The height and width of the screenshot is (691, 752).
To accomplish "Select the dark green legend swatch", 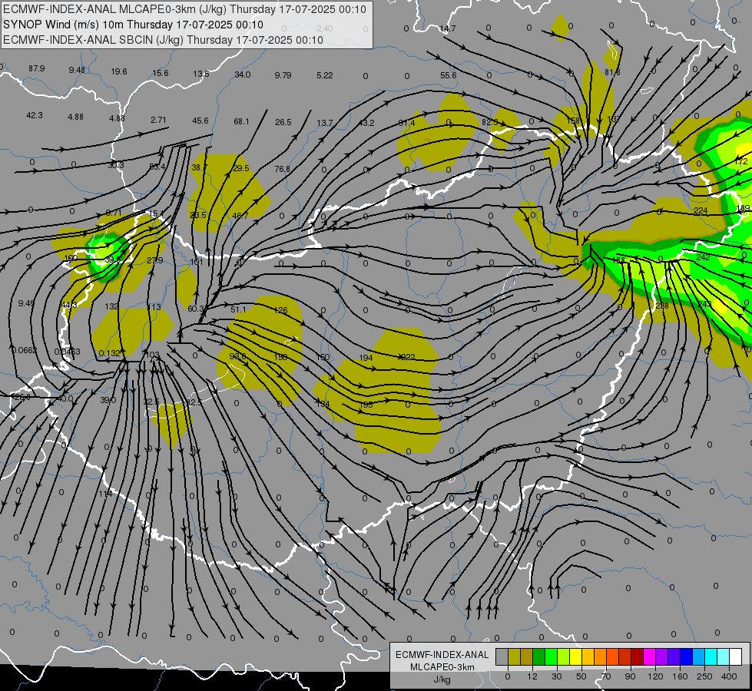I will (539, 657).
